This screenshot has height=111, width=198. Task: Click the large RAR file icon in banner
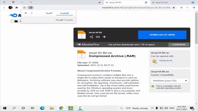(x=82, y=35)
